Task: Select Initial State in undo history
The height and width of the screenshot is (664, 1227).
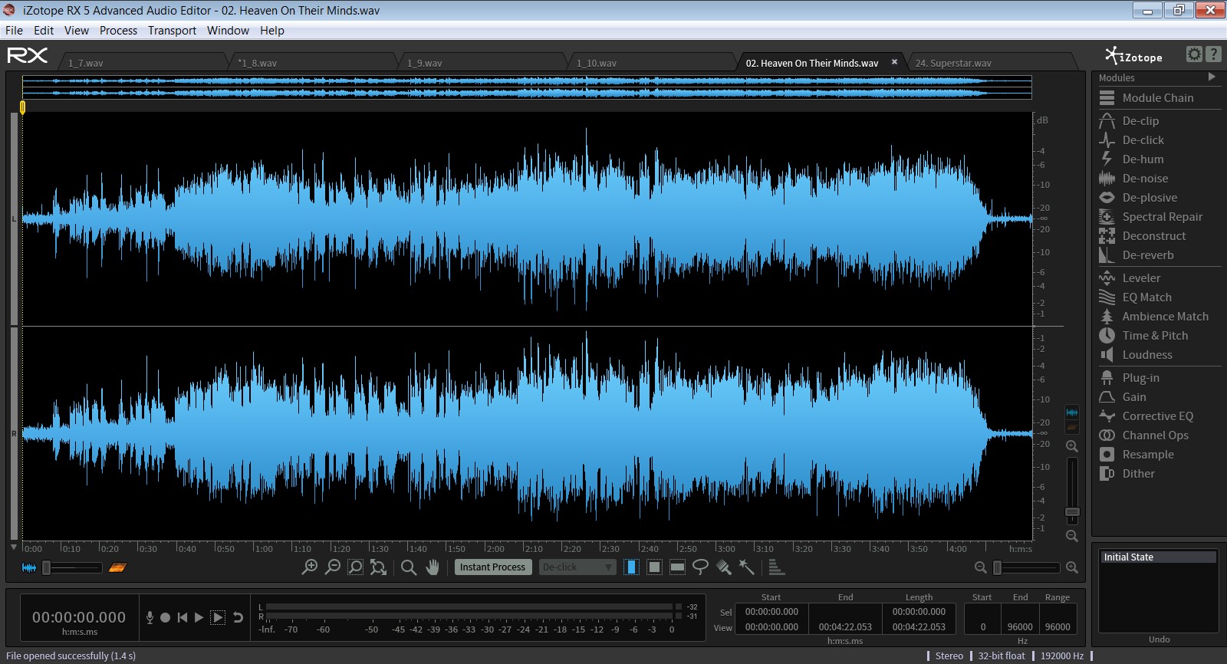Action: point(1158,557)
